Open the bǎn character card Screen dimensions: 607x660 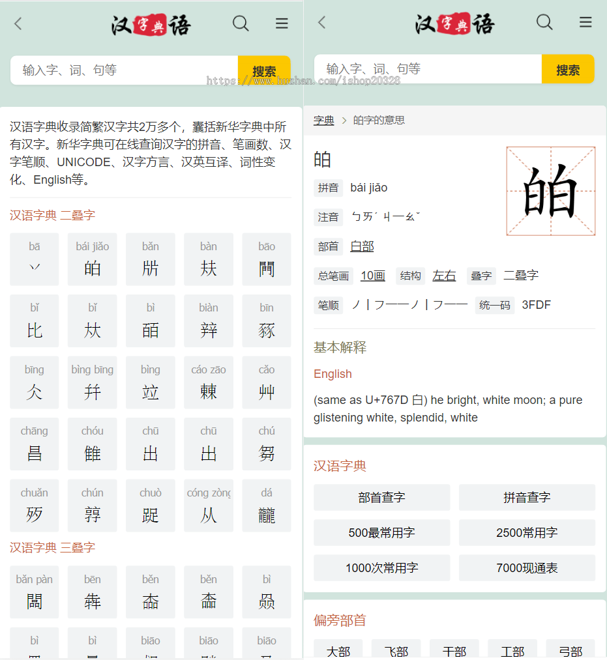(x=151, y=259)
